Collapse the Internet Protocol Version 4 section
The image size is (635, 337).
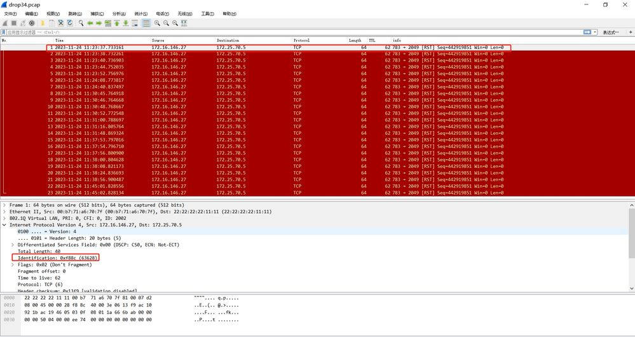[x=4, y=225]
